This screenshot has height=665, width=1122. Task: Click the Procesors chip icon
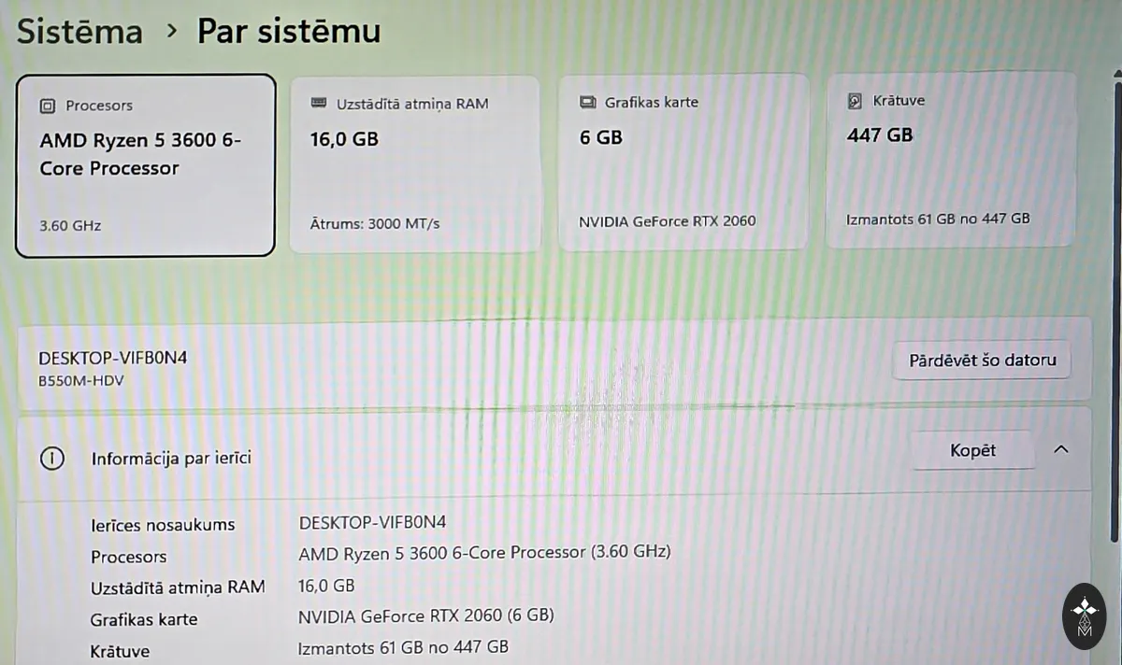tap(48, 106)
